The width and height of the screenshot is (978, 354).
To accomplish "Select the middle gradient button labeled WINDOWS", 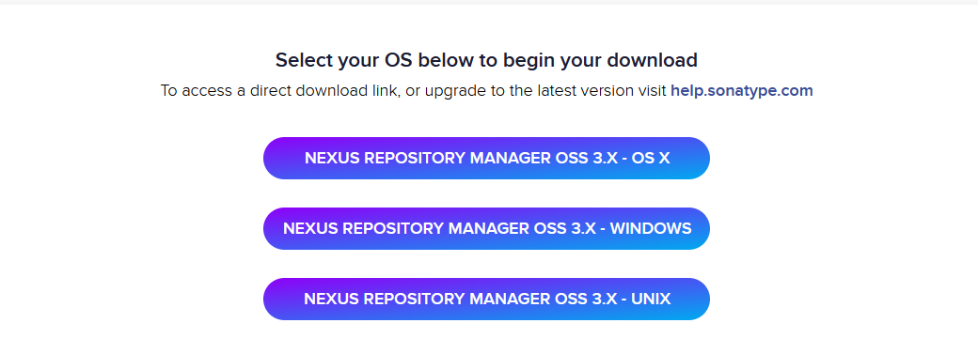I will pyautogui.click(x=486, y=229).
